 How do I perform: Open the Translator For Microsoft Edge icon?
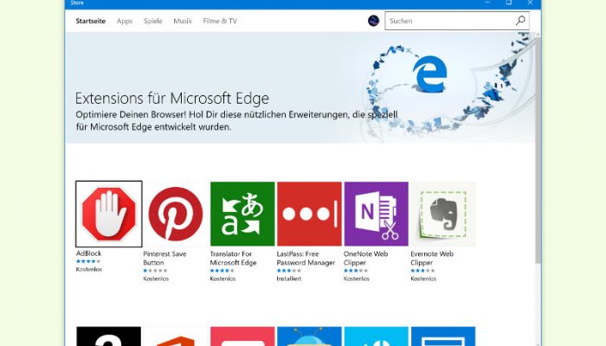click(242, 214)
